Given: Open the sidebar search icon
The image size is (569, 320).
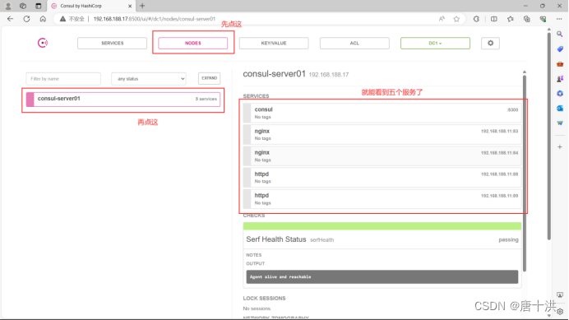Looking at the screenshot, I should click(560, 35).
